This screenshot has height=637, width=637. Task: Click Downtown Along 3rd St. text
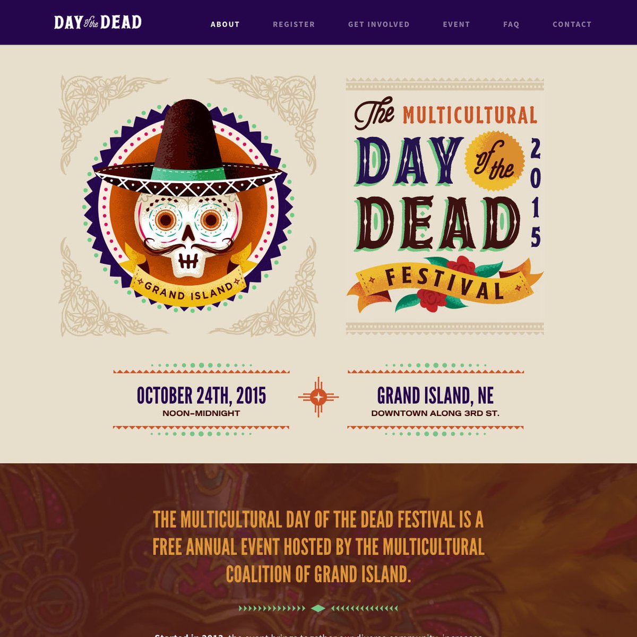tap(435, 414)
